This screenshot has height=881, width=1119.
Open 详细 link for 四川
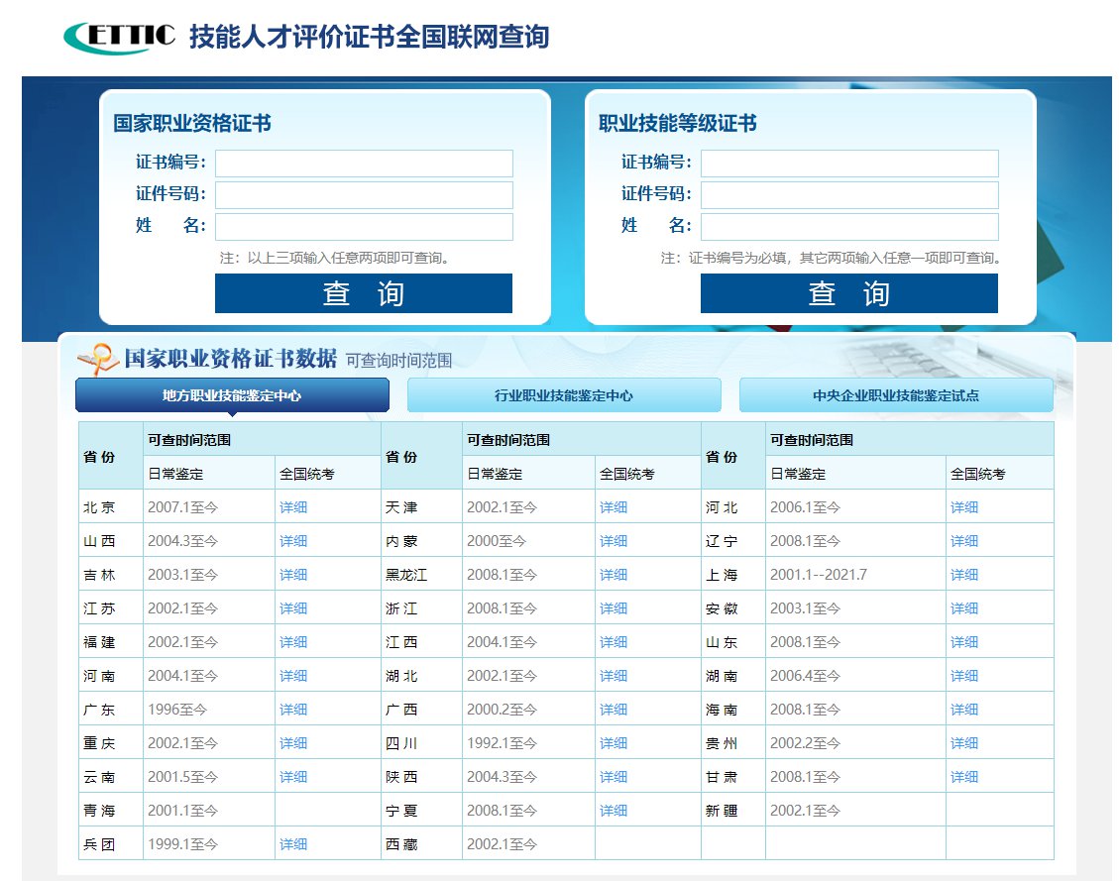(613, 743)
